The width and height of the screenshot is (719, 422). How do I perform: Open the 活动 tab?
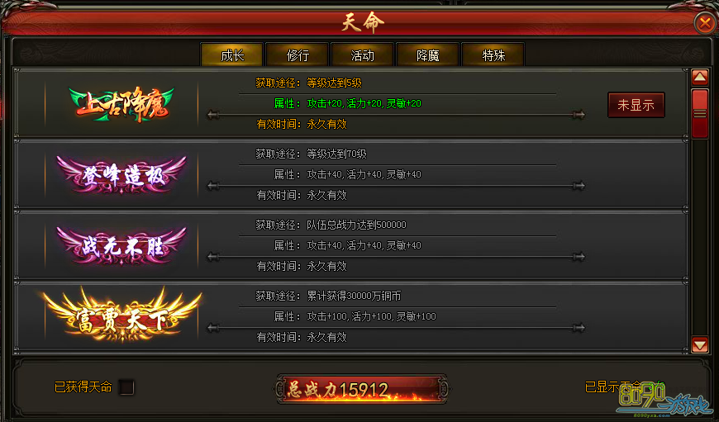[363, 55]
